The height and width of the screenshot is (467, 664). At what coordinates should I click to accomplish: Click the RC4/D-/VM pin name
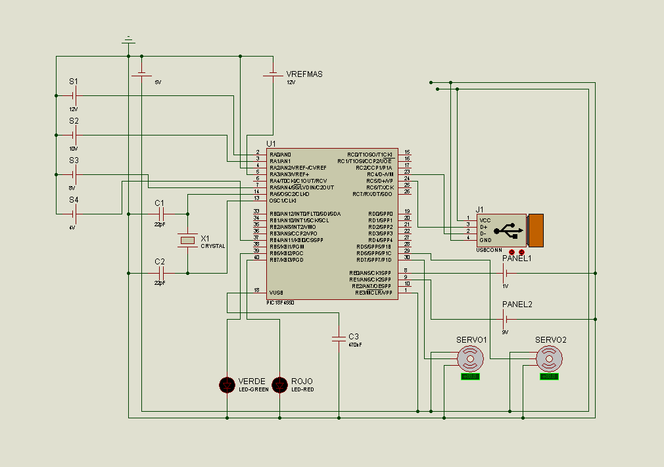coord(380,174)
